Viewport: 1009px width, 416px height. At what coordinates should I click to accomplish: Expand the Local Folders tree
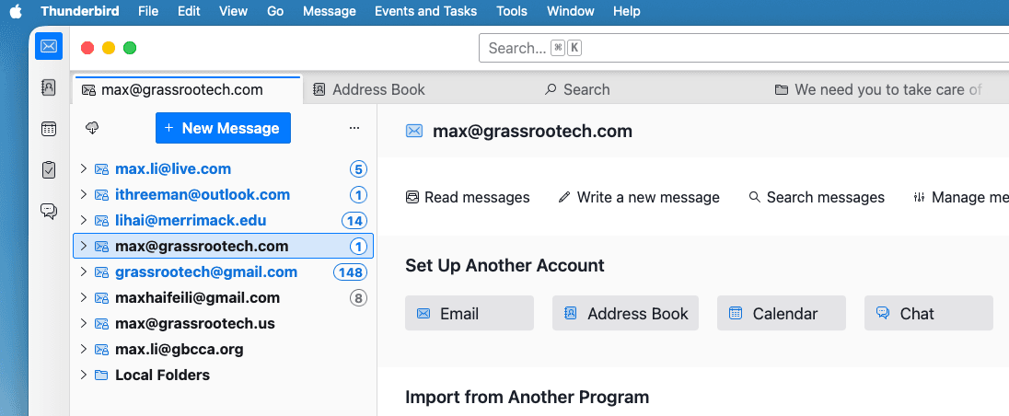(x=83, y=375)
